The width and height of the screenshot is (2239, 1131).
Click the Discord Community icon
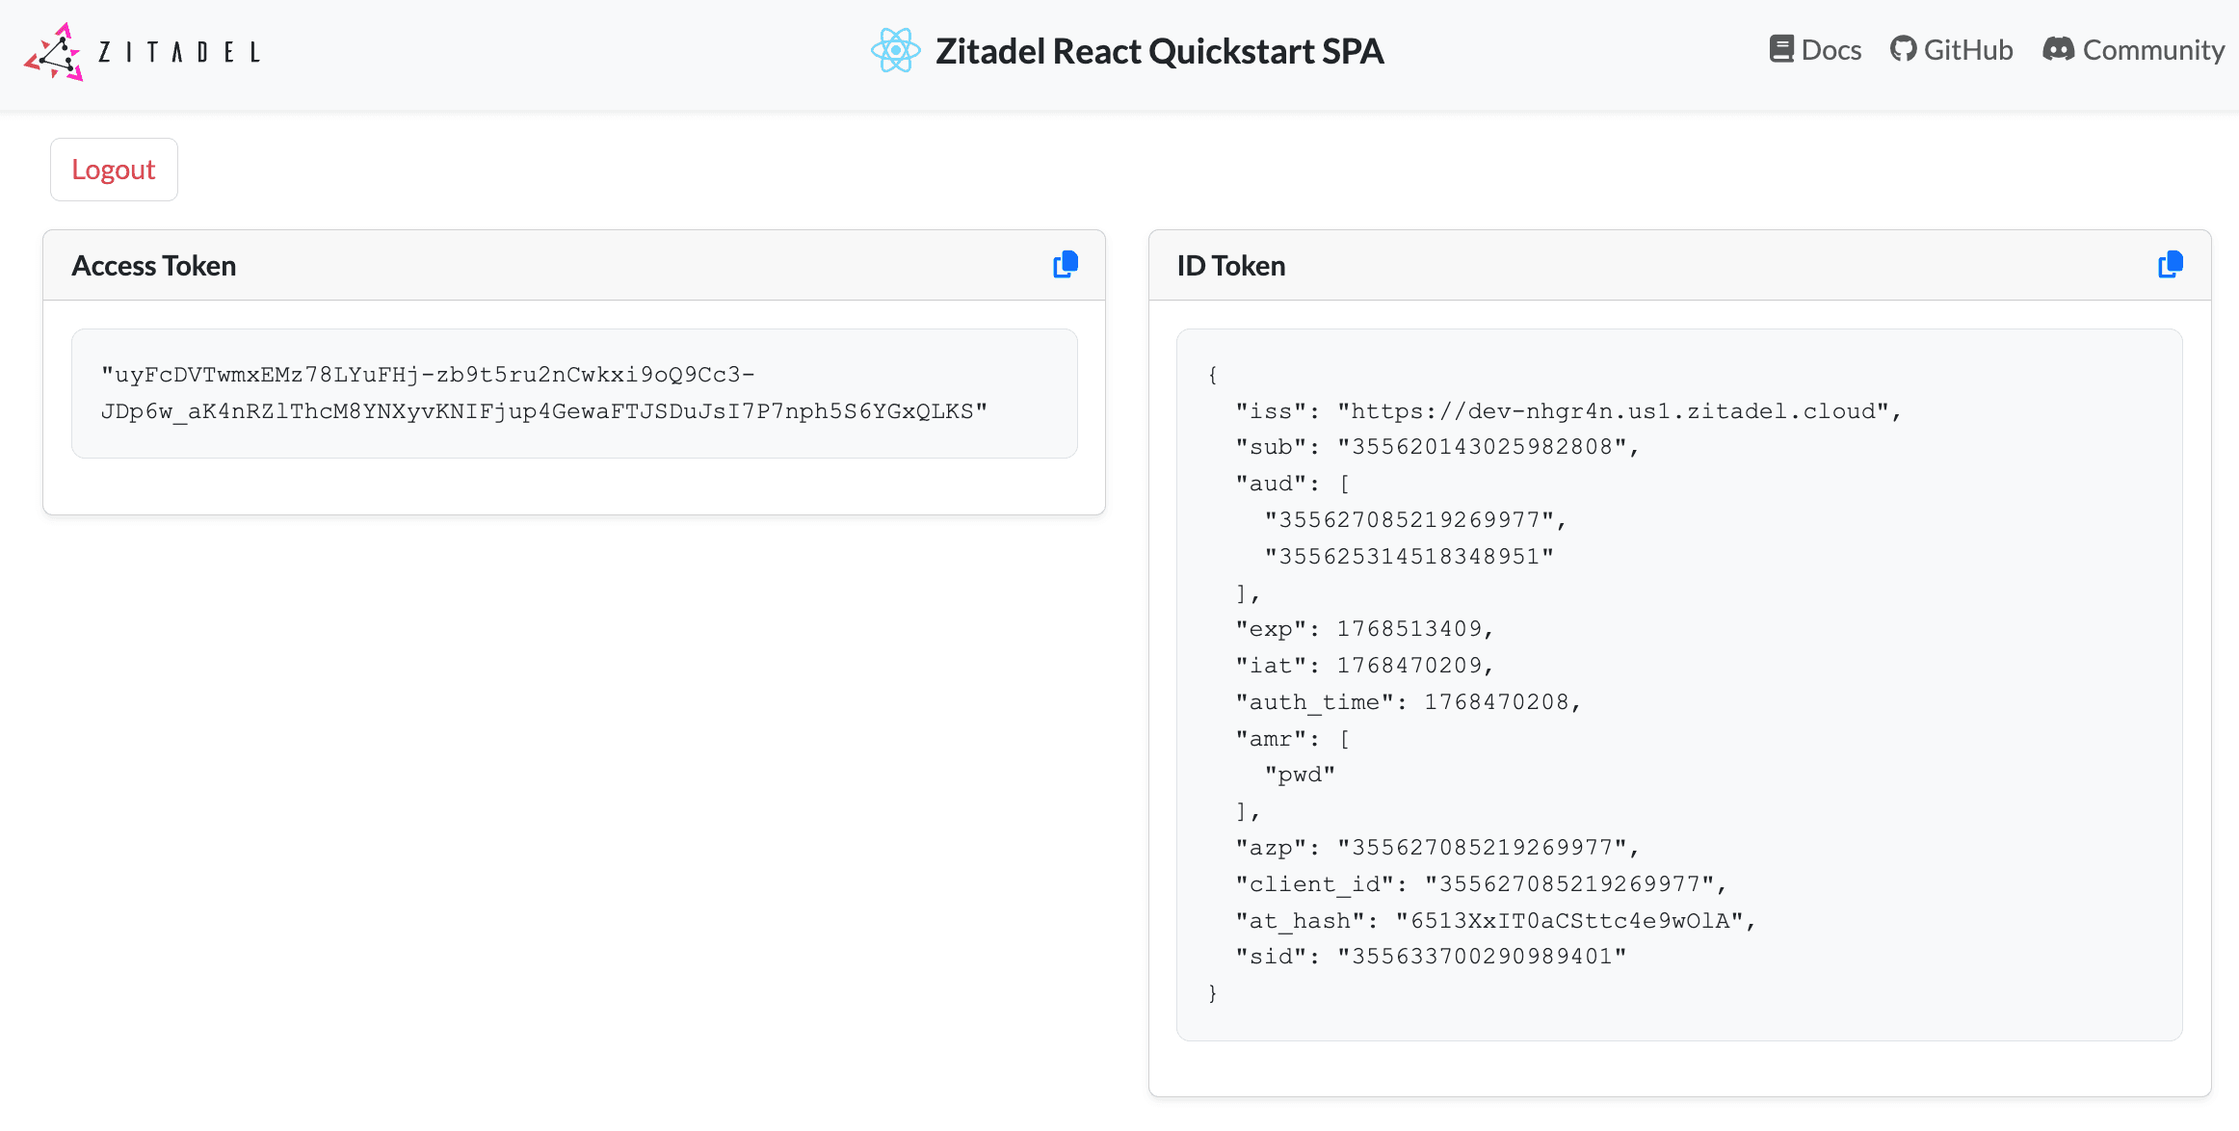tap(2058, 48)
